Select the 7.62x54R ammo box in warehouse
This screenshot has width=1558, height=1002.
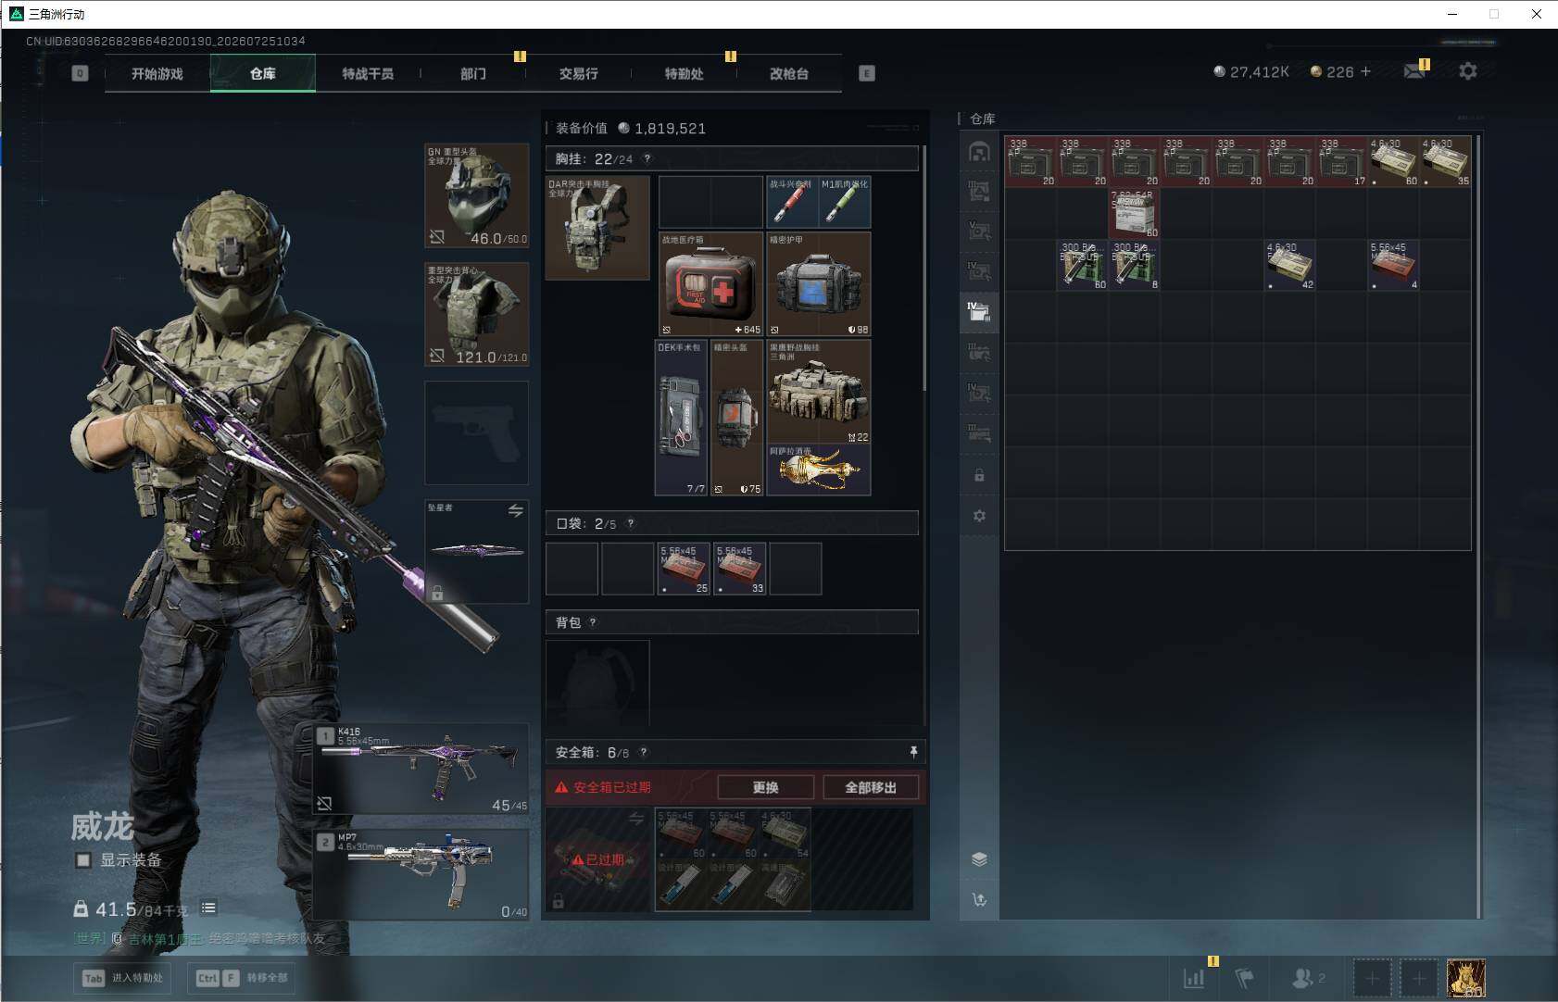point(1134,214)
